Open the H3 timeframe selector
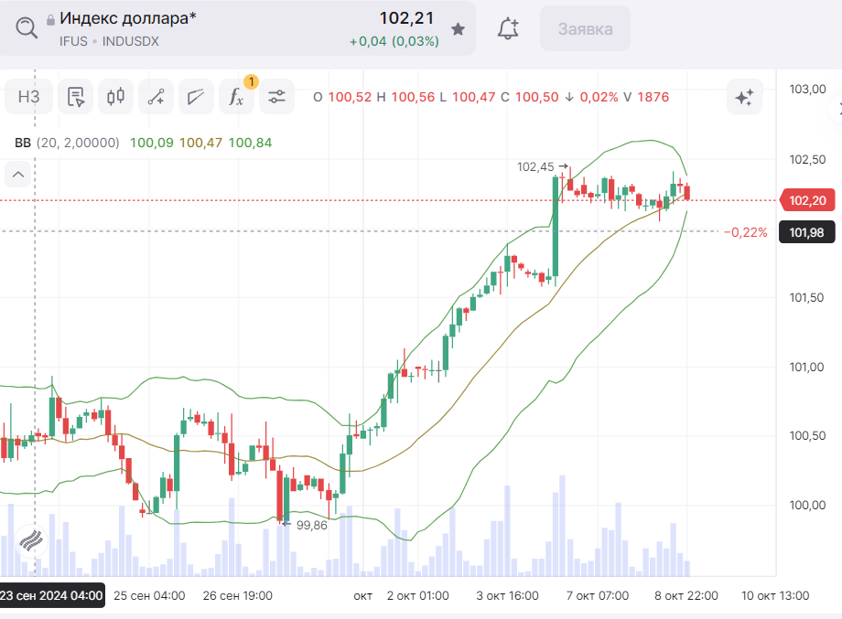The height and width of the screenshot is (619, 842). [29, 96]
